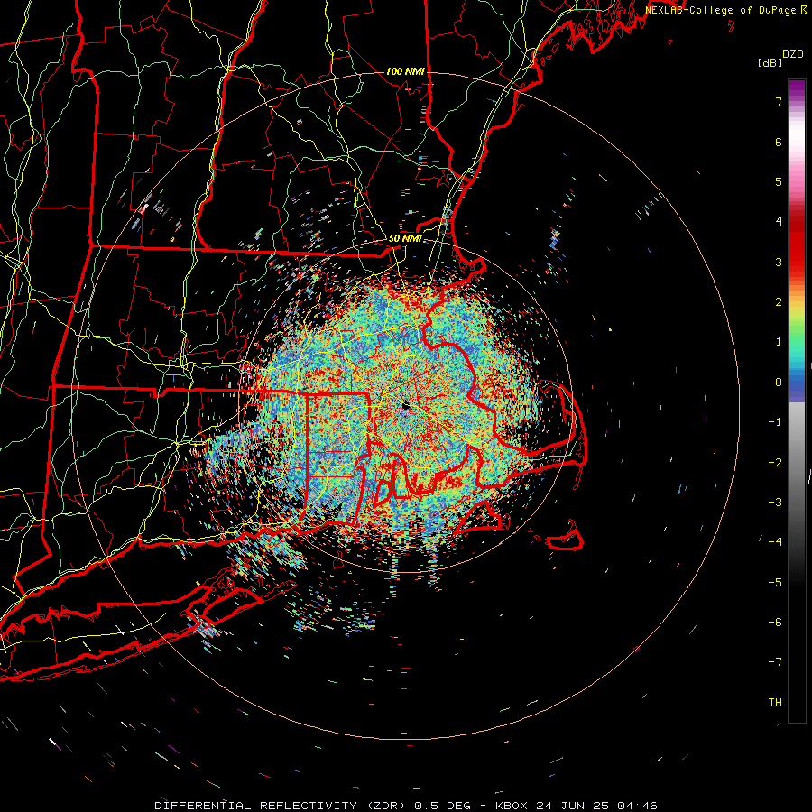Click the -1 value on the colorbar scale
This screenshot has height=812, width=812.
click(x=775, y=422)
